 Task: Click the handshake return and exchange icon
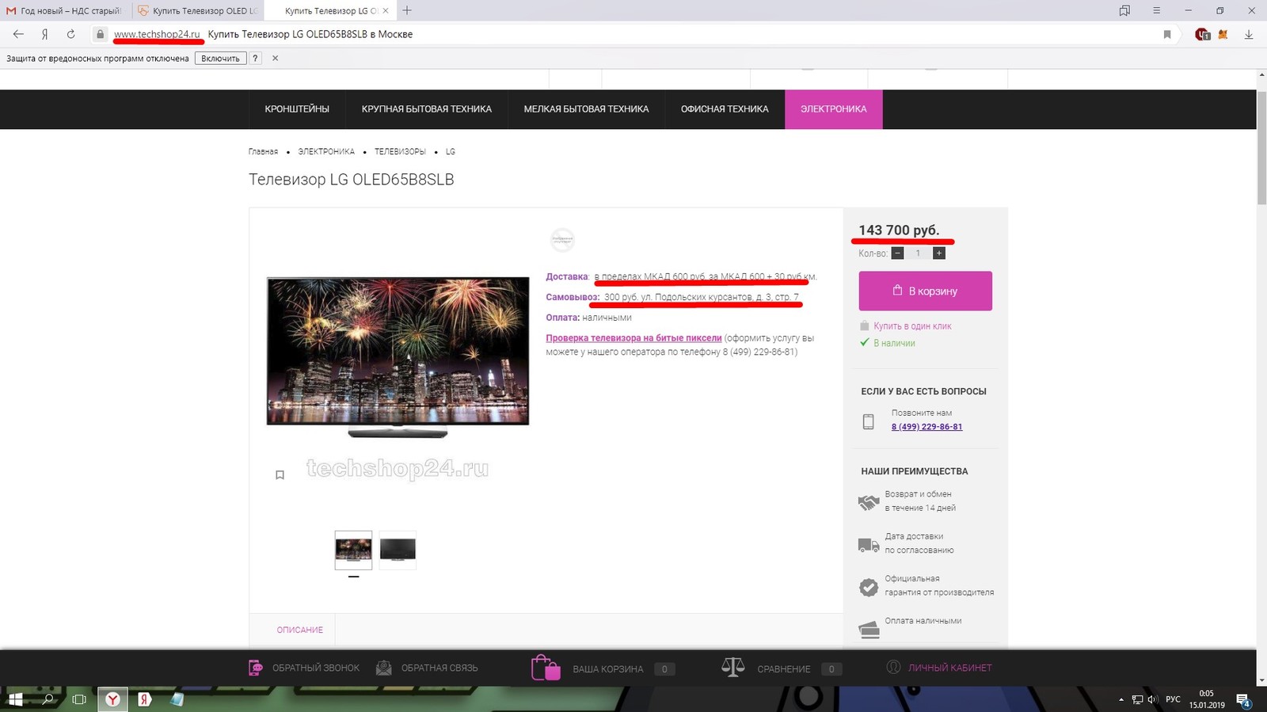click(x=869, y=502)
